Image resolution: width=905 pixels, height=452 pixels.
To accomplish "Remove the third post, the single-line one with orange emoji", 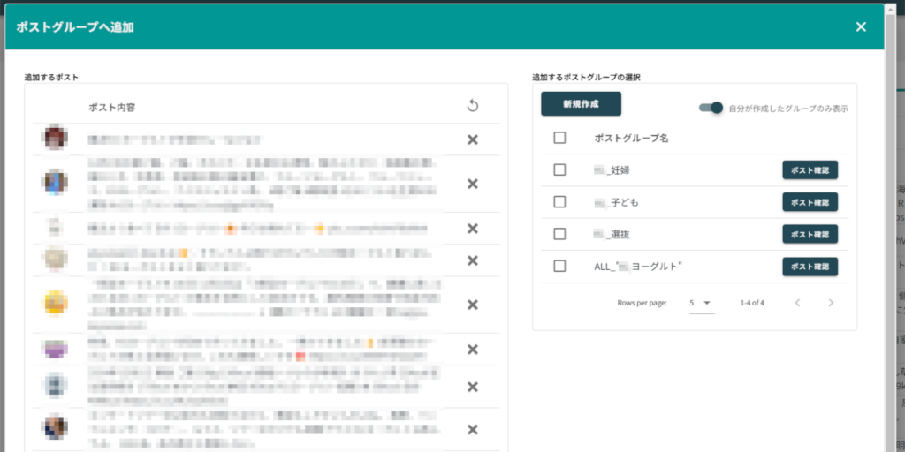I will 473,229.
